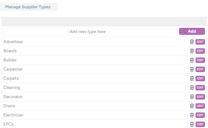
Task: Click the Decorator row label
Action: click(x=13, y=97)
